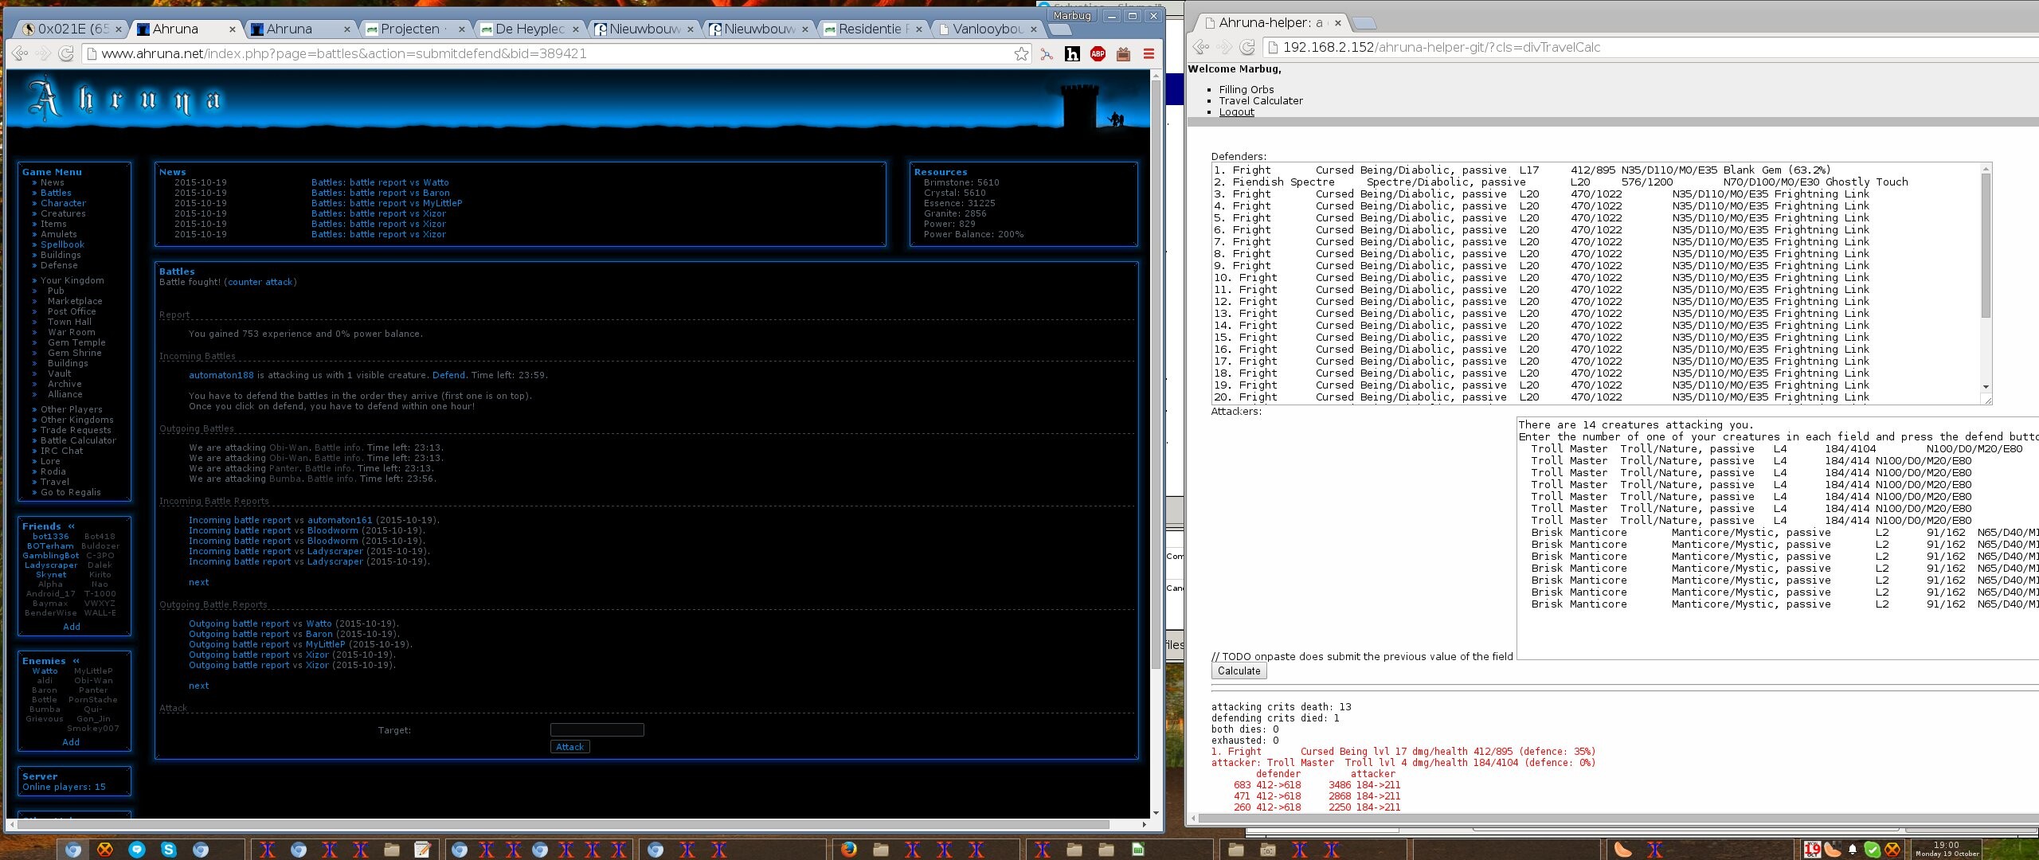Open the counter attack link
This screenshot has width=2039, height=860.
(x=260, y=282)
